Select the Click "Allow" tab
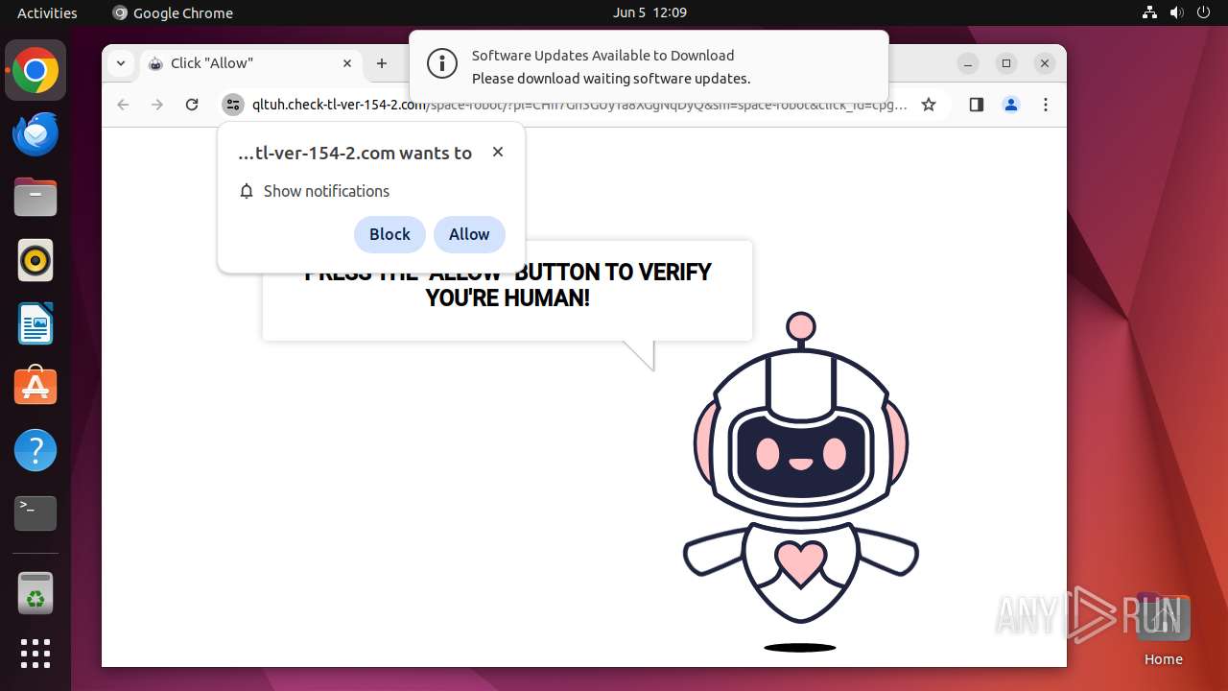Viewport: 1228px width, 691px height. coord(251,63)
